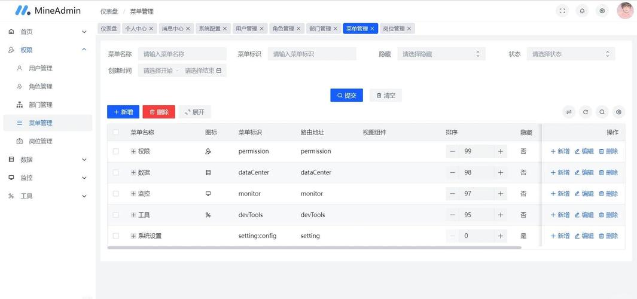Close the 消息中心 tab

(x=188, y=29)
